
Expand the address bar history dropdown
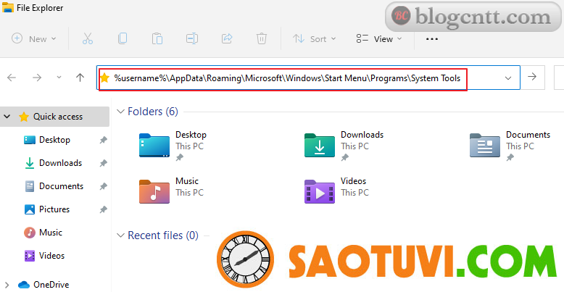(508, 78)
